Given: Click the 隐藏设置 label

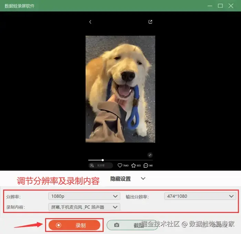Looking at the screenshot, I should point(120,179).
